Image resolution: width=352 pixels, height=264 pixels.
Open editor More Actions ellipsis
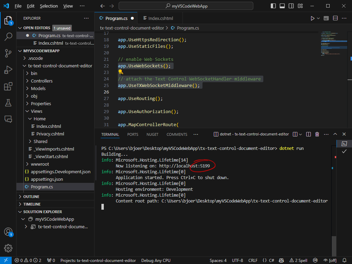pyautogui.click(x=344, y=19)
